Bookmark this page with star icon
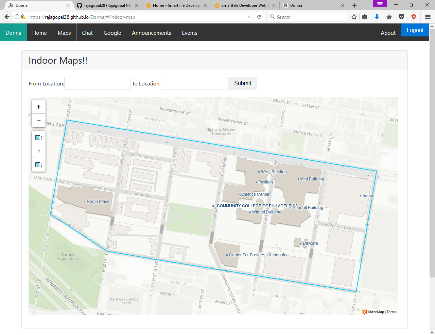This screenshot has height=335, width=435. 354,17
